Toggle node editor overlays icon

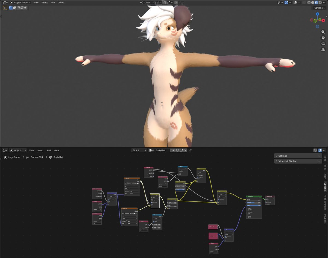[x=320, y=150]
